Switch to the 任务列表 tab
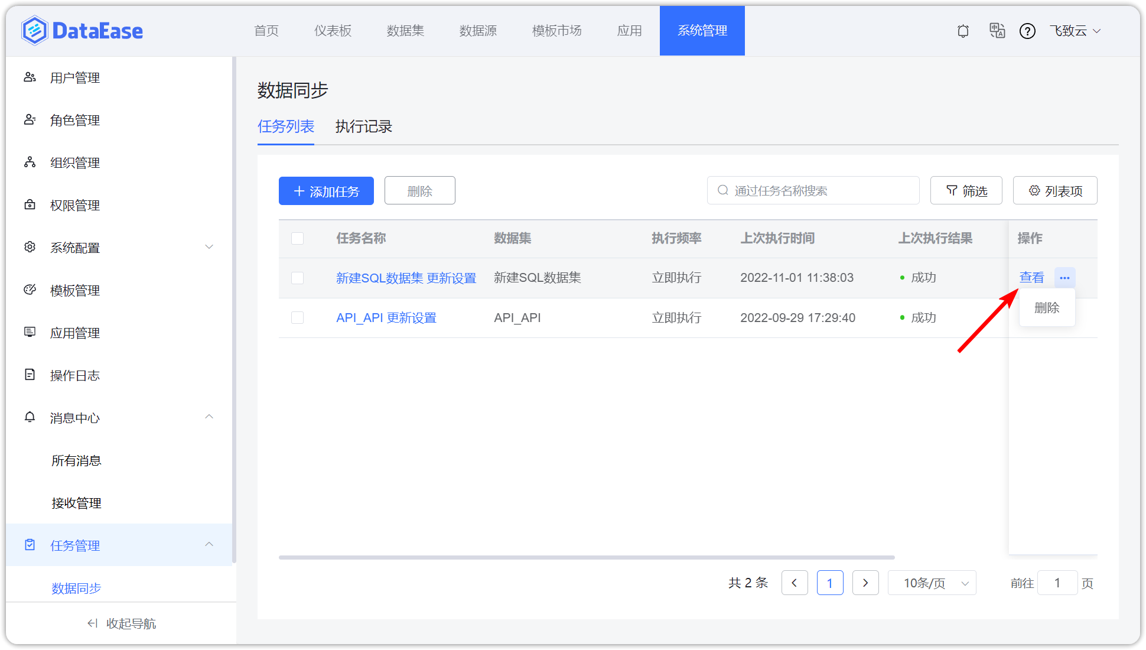The image size is (1146, 650). pyautogui.click(x=286, y=126)
